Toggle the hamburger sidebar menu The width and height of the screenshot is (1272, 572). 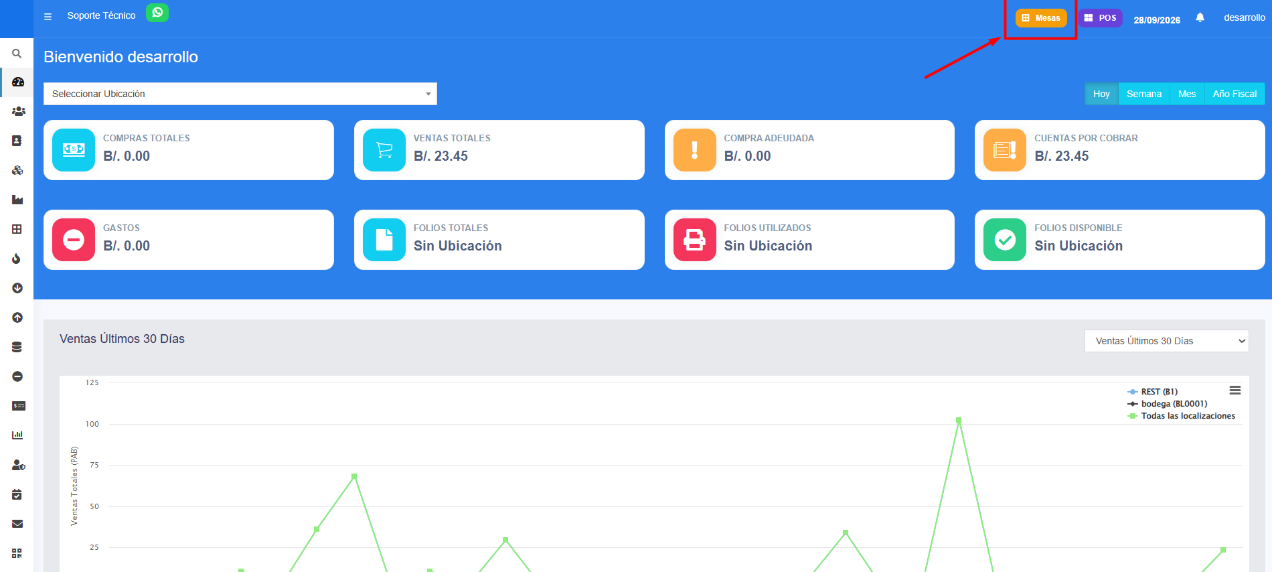48,17
